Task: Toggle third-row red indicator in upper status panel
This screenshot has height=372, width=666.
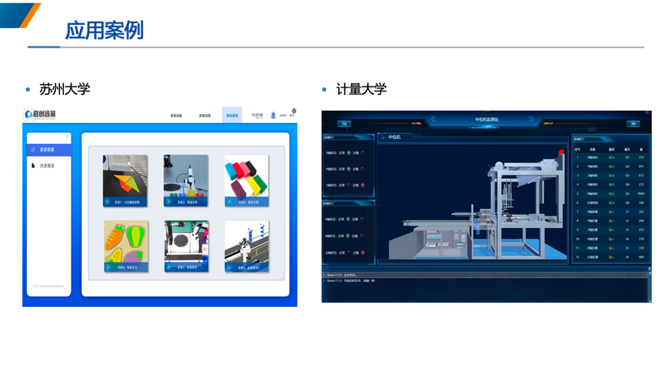Action: pos(362,185)
